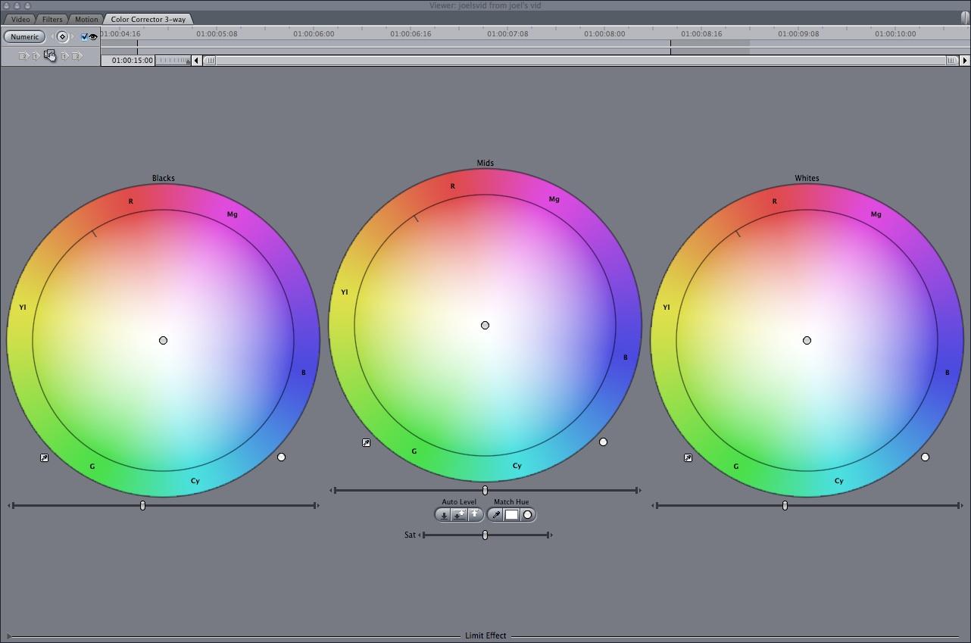Copy filter to second clip forward

coord(77,56)
